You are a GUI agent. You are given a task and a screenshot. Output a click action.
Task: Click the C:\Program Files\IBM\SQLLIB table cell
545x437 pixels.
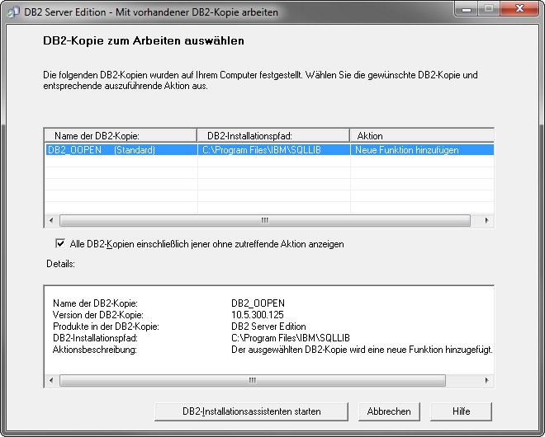tap(273, 150)
